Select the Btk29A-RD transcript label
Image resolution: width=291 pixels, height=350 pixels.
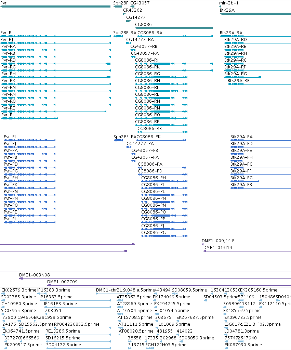pos(236,40)
